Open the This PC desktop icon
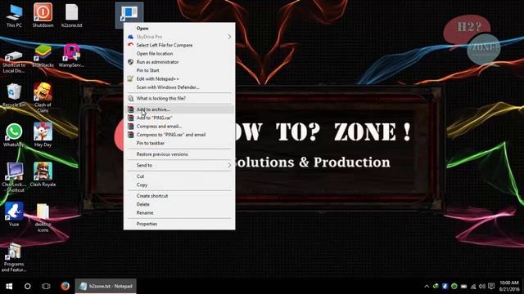 (14, 16)
